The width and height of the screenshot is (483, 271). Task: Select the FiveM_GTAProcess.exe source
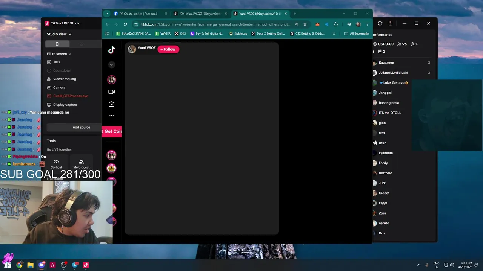pos(71,96)
